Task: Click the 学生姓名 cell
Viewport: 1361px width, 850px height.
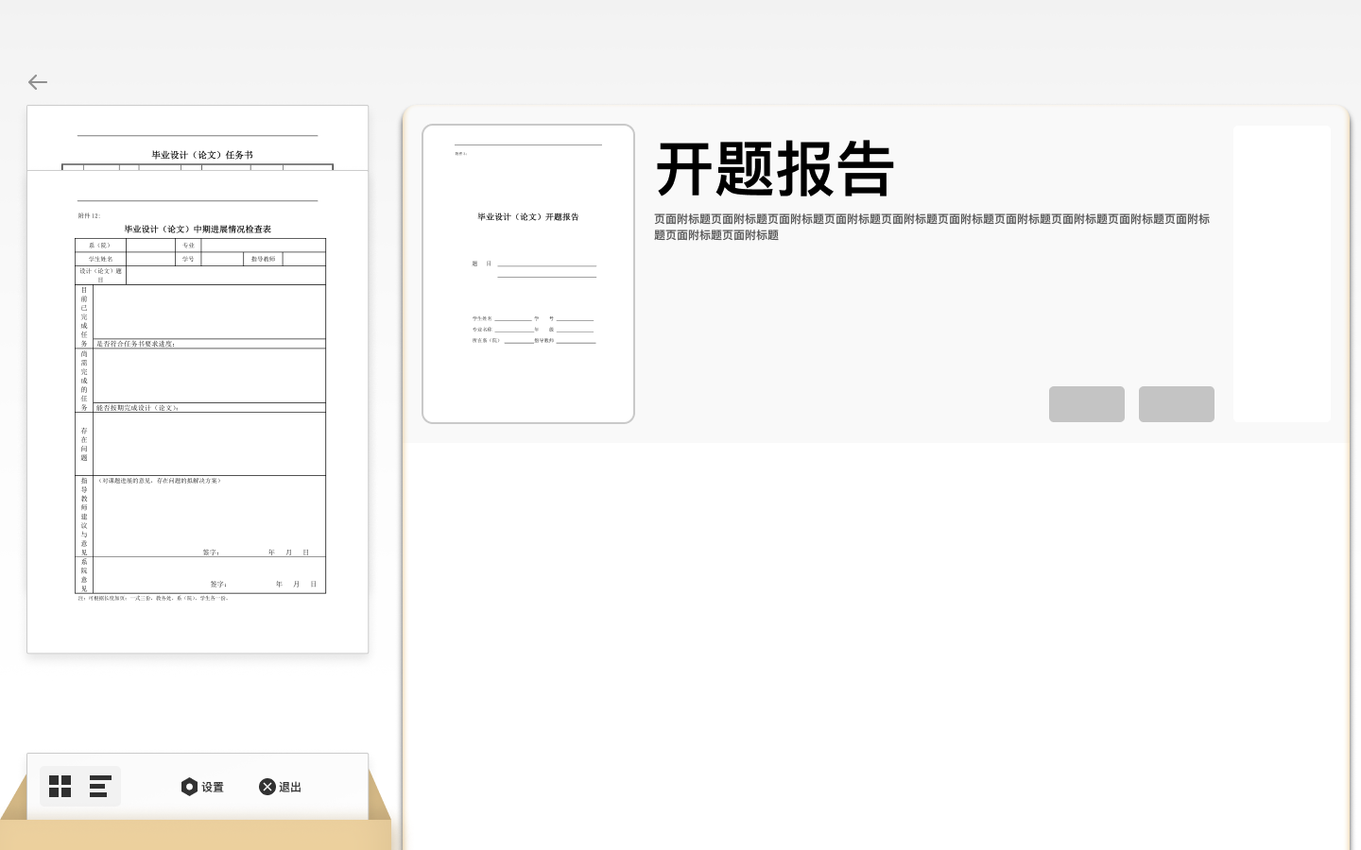Action: pyautogui.click(x=100, y=259)
